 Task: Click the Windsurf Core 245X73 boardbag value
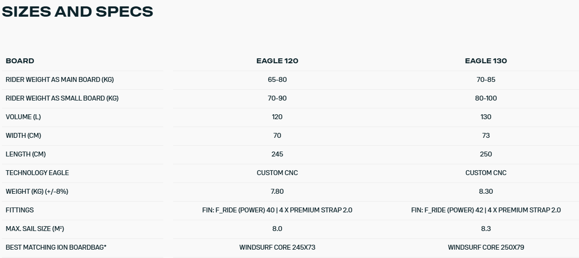tap(277, 247)
